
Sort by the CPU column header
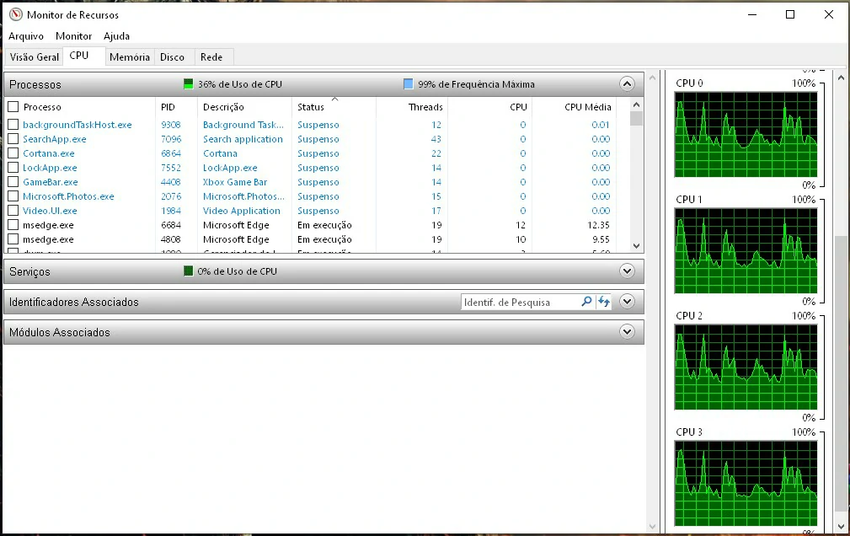[x=518, y=107]
